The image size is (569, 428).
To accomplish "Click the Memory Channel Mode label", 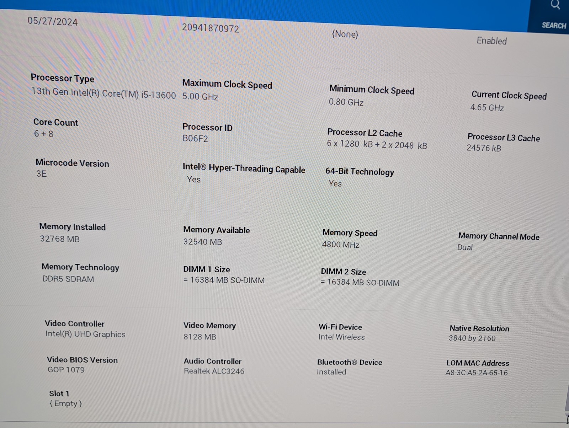I will click(x=499, y=236).
